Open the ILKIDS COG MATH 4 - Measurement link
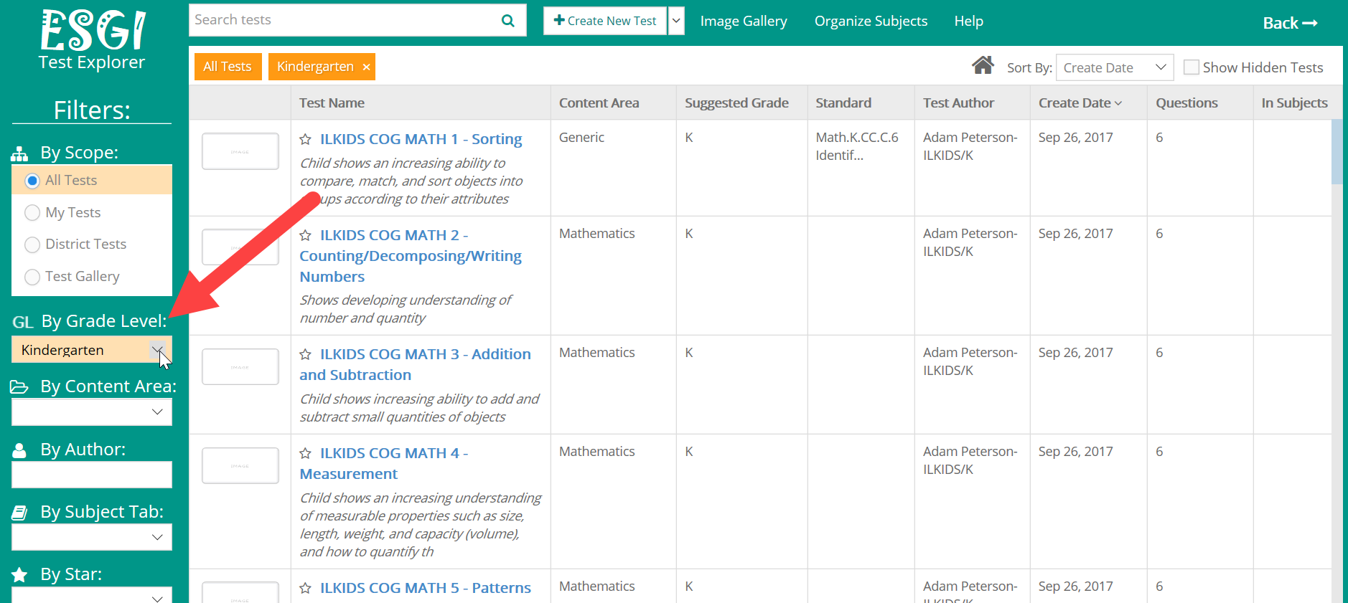 384,463
